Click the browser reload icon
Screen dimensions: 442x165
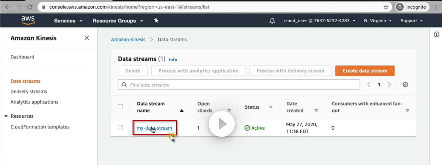(x=30, y=7)
